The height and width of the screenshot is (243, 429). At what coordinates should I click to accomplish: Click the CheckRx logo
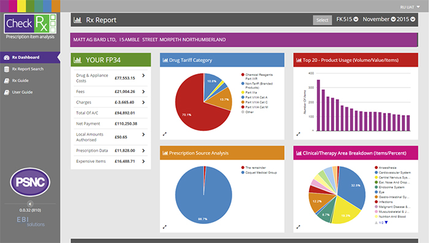[x=30, y=23]
